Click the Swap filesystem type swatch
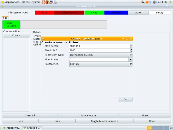 pos(94,13)
